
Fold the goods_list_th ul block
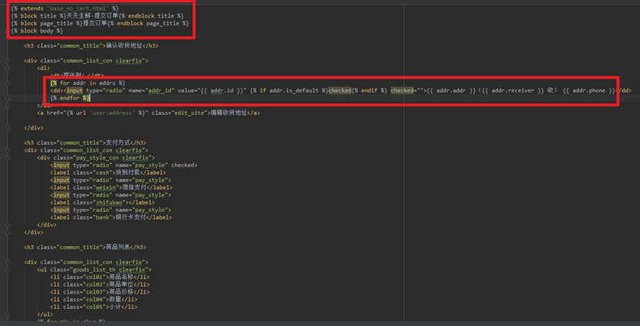point(8,270)
